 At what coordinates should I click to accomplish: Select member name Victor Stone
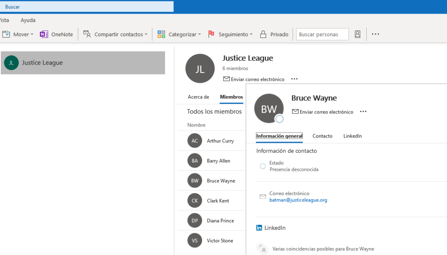click(x=220, y=241)
